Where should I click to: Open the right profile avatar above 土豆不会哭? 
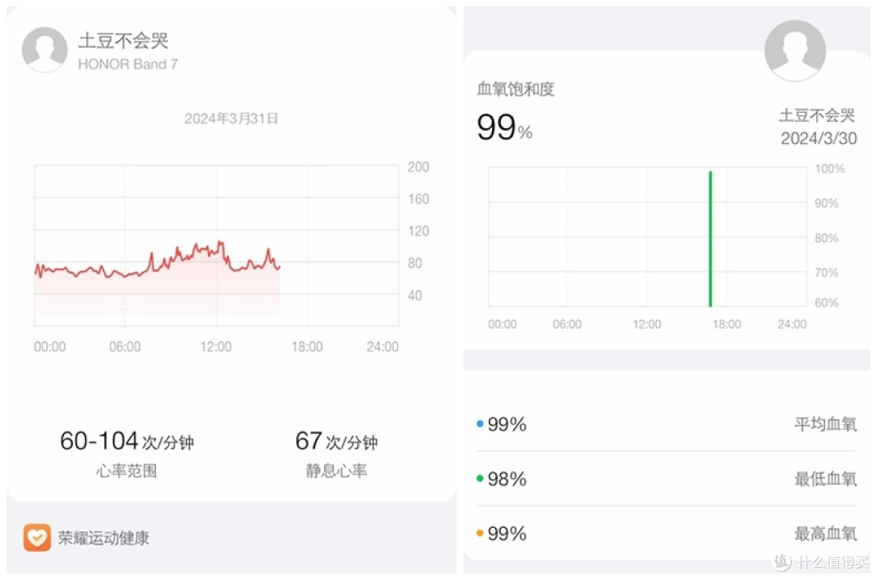795,50
